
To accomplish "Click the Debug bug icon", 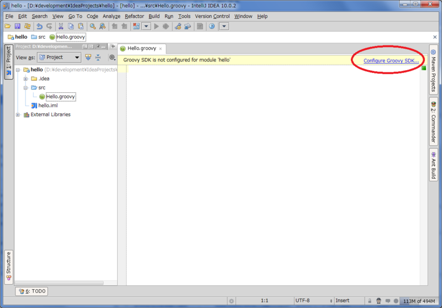I will tap(166, 26).
